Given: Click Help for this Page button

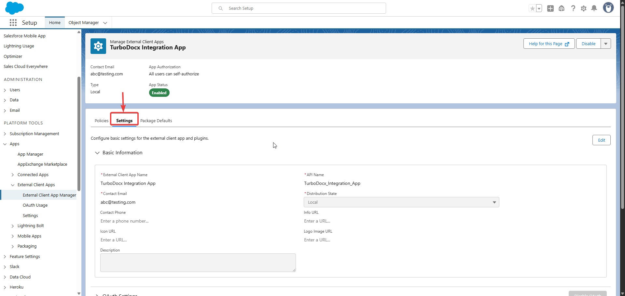Looking at the screenshot, I should pyautogui.click(x=549, y=44).
